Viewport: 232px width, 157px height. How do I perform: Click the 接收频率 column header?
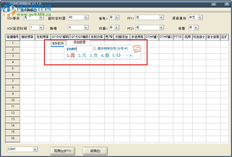[x=27, y=37]
